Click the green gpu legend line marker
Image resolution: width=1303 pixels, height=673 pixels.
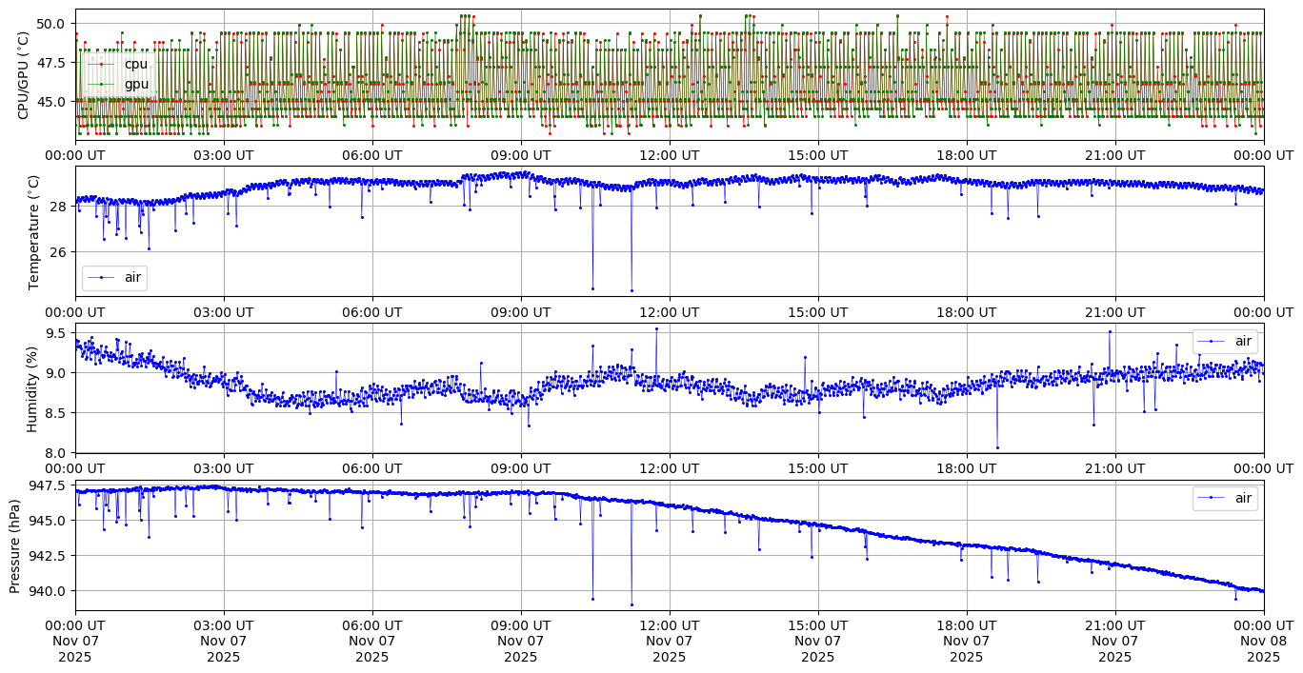[x=102, y=84]
